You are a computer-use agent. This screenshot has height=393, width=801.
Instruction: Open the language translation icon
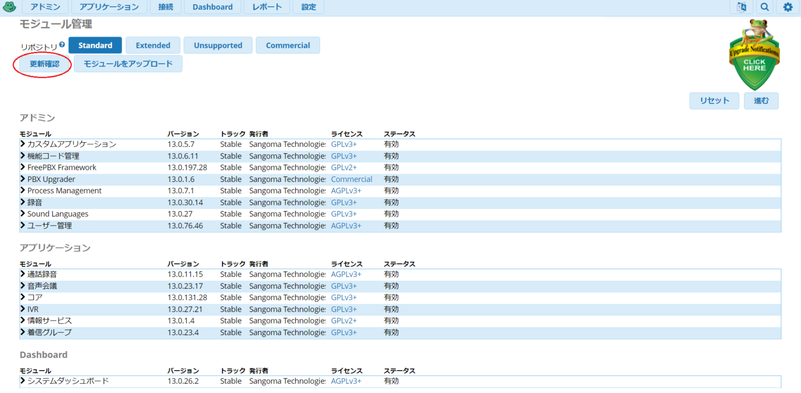coord(741,7)
